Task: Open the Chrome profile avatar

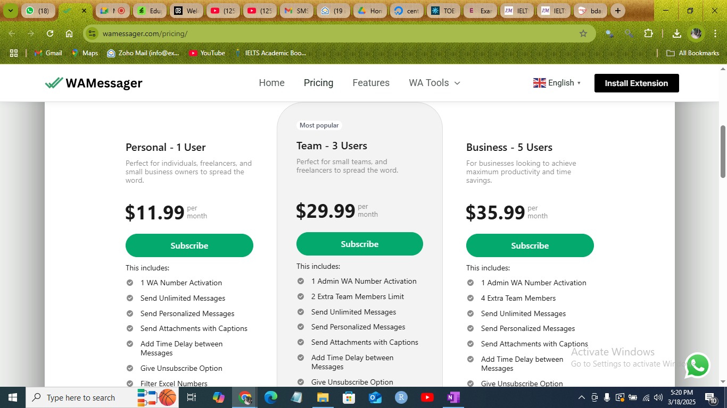Action: click(696, 33)
